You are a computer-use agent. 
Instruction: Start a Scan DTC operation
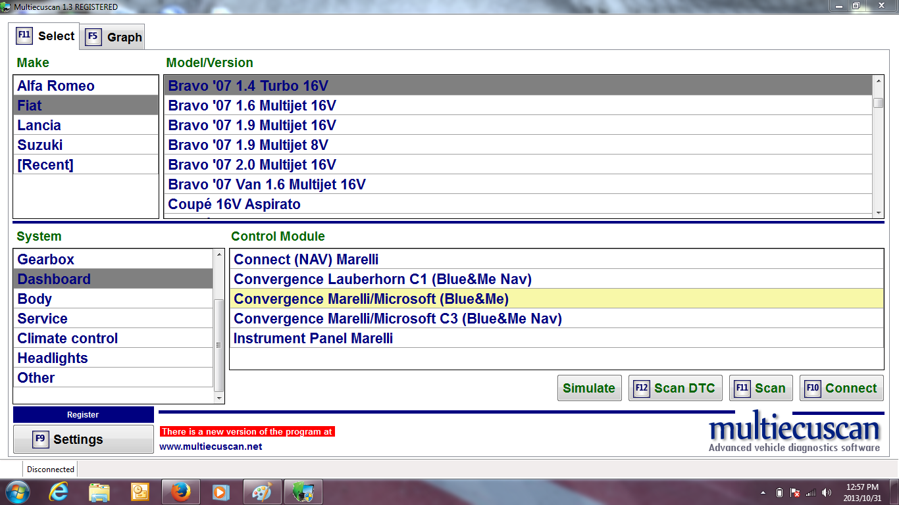point(675,388)
